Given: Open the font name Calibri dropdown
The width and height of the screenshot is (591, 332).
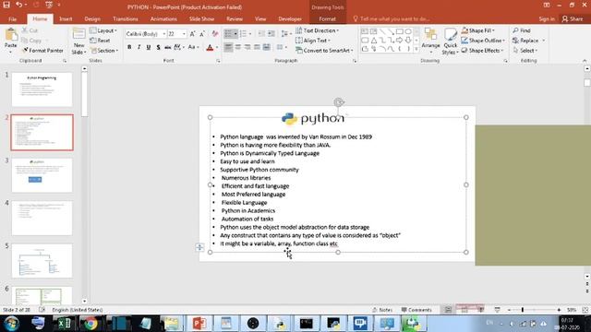Looking at the screenshot, I should pos(164,34).
